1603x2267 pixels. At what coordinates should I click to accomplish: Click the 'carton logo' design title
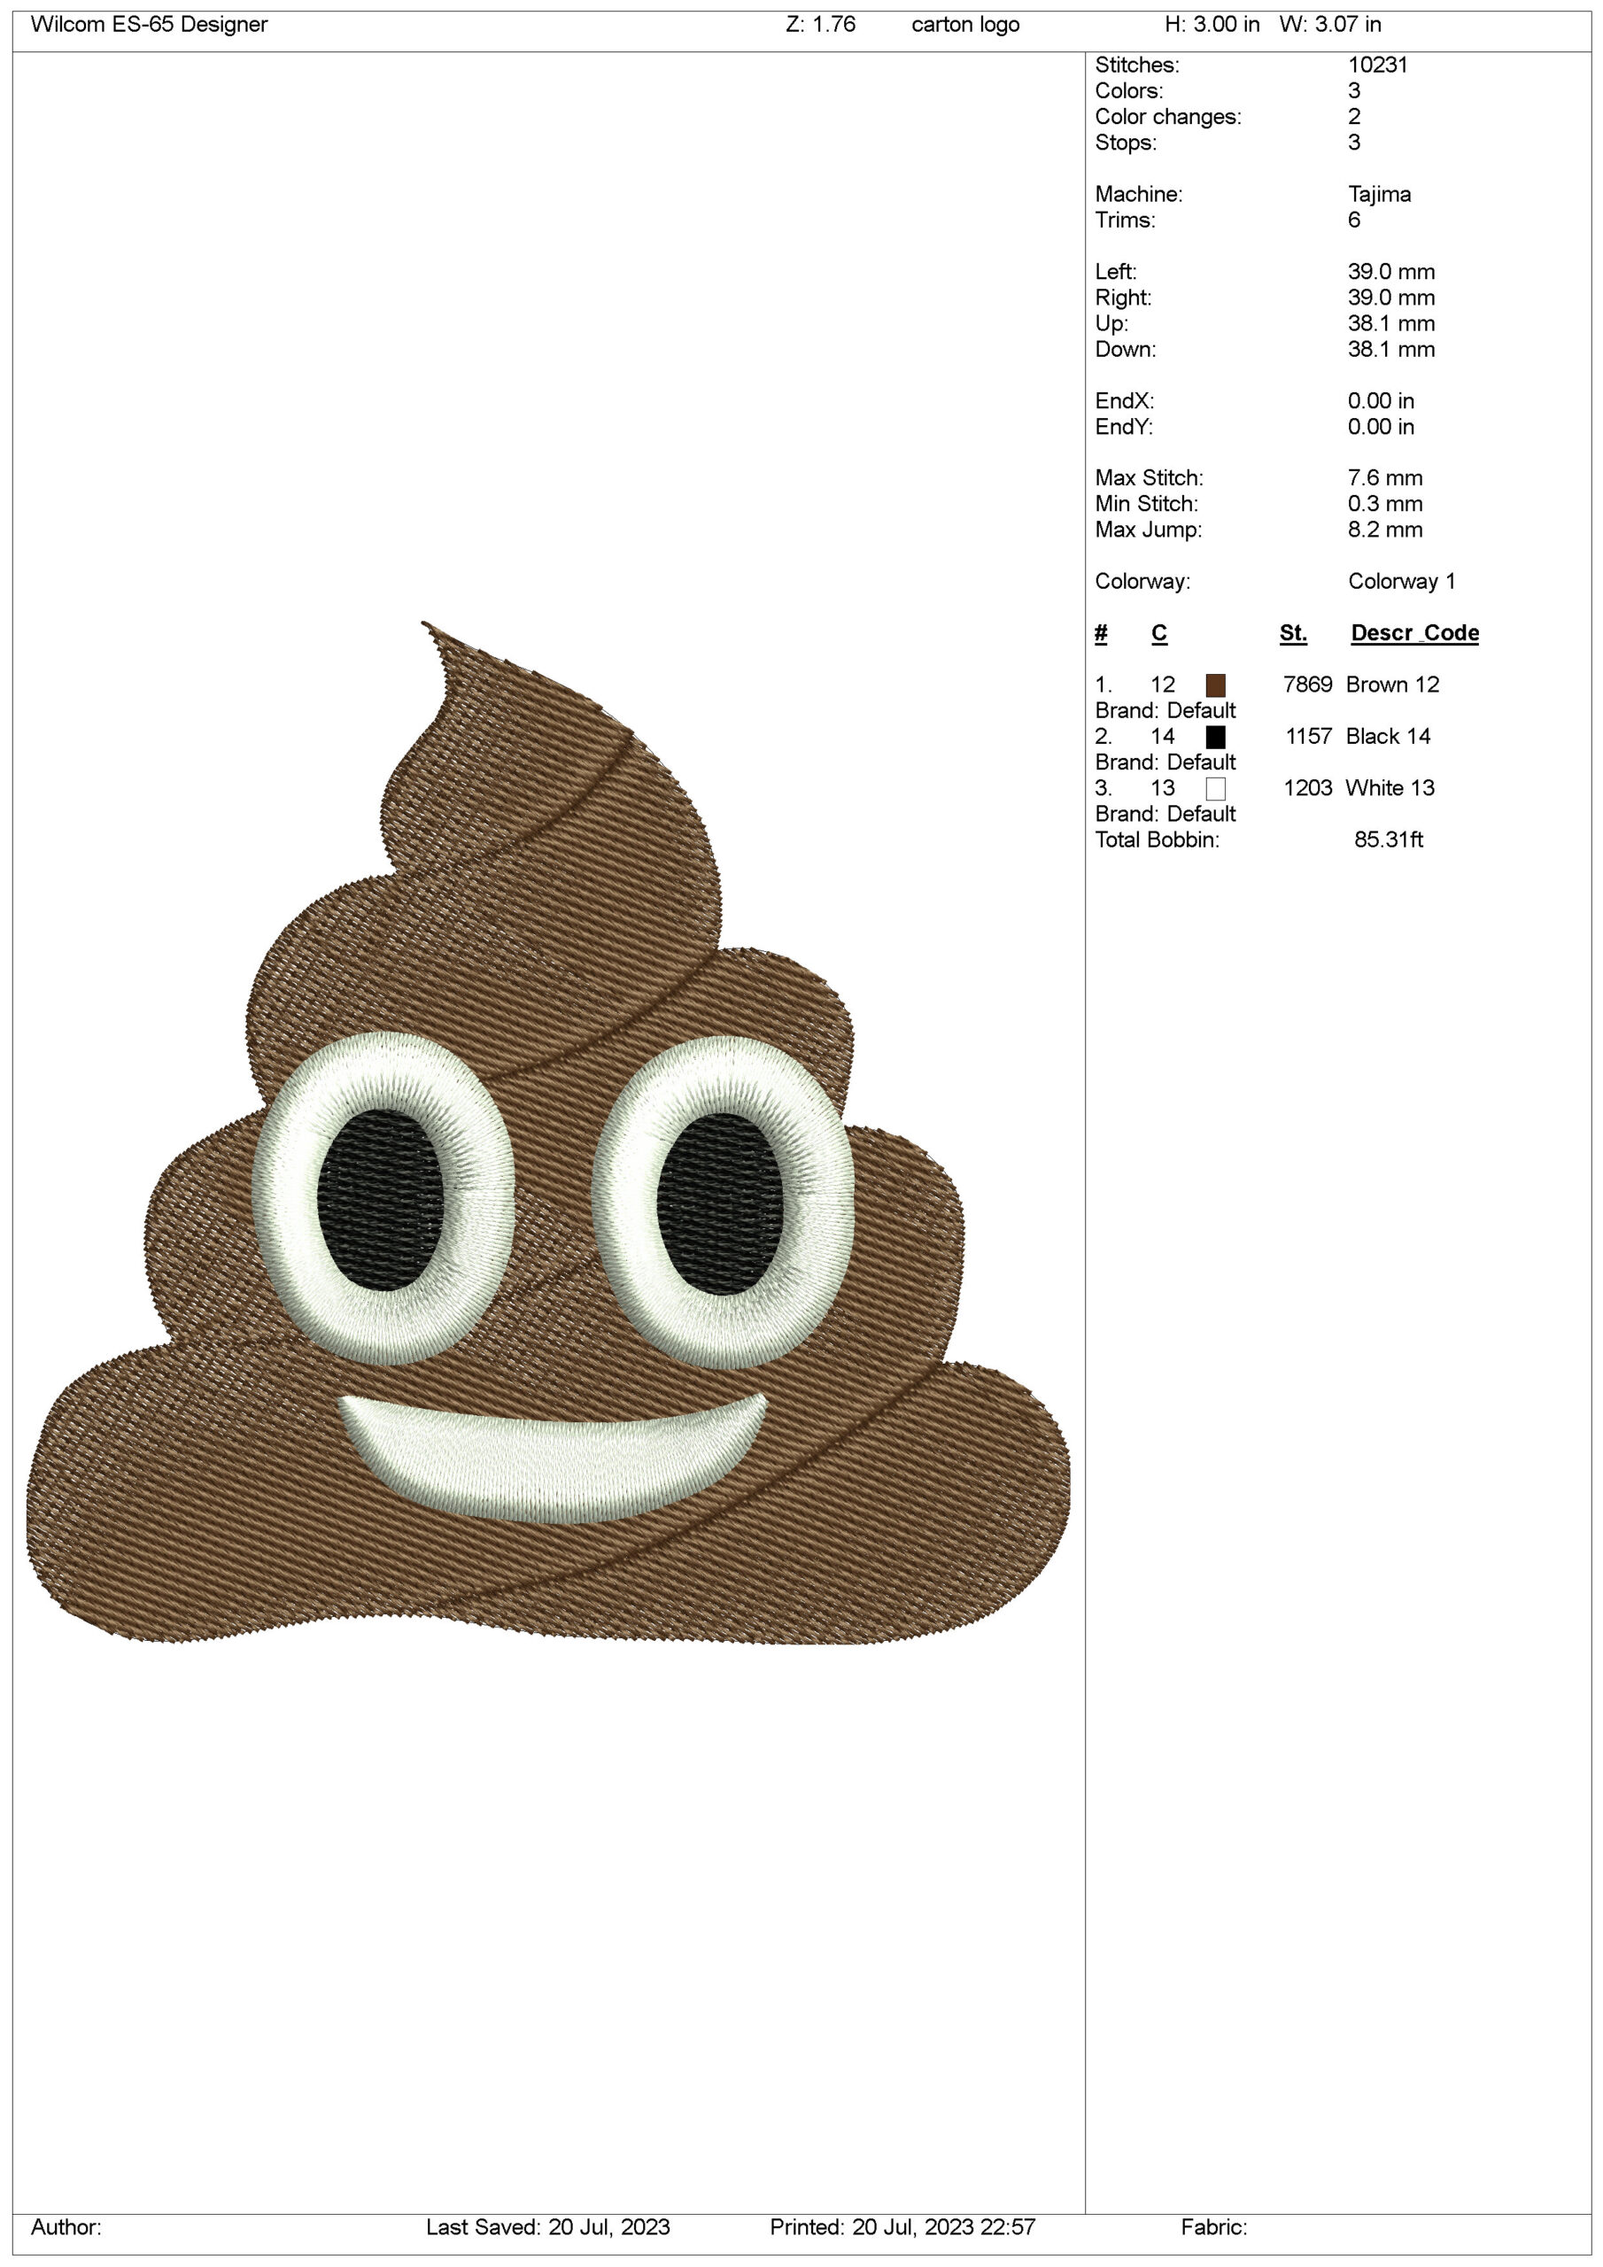(965, 25)
